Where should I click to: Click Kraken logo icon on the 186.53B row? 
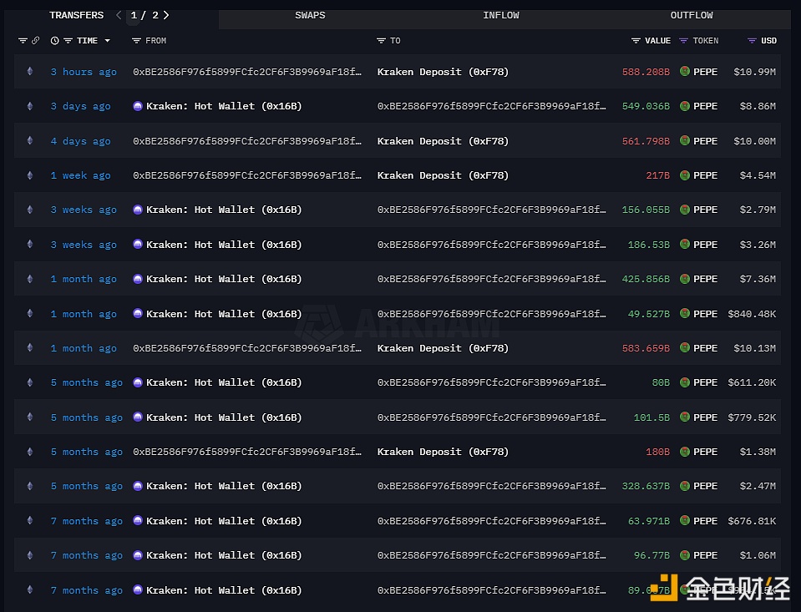pyautogui.click(x=138, y=244)
